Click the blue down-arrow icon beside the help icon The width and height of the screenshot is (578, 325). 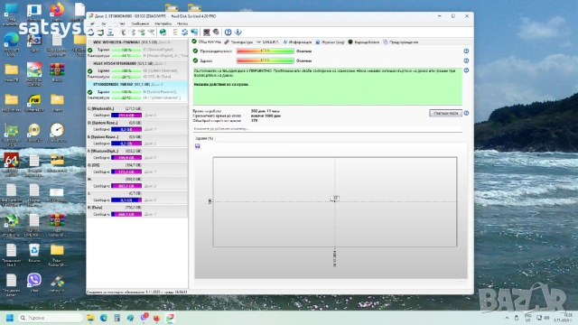pos(238,32)
